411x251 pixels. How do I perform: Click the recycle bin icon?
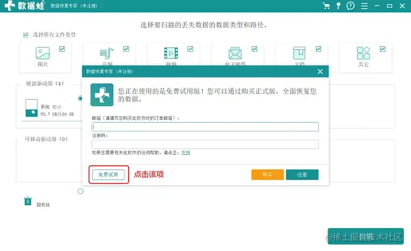point(28,201)
